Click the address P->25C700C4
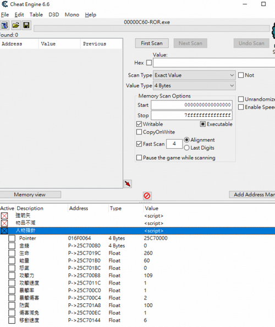 pyautogui.click(x=85, y=298)
